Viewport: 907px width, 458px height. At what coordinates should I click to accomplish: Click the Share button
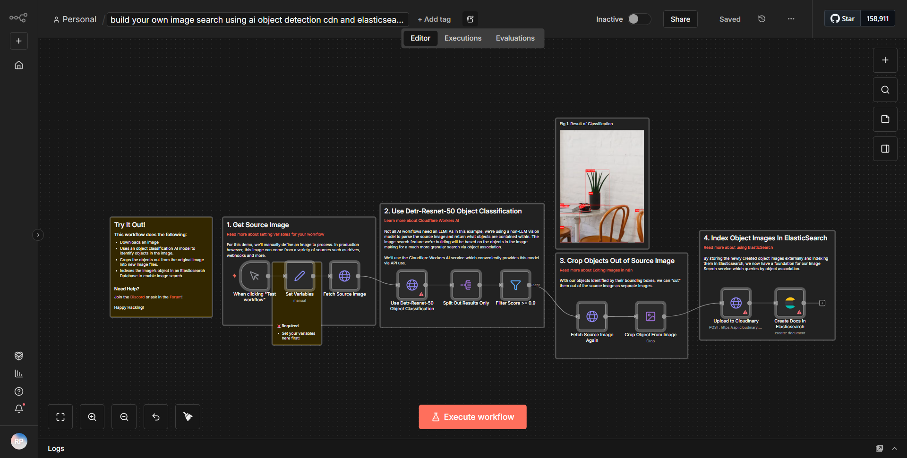tap(680, 19)
